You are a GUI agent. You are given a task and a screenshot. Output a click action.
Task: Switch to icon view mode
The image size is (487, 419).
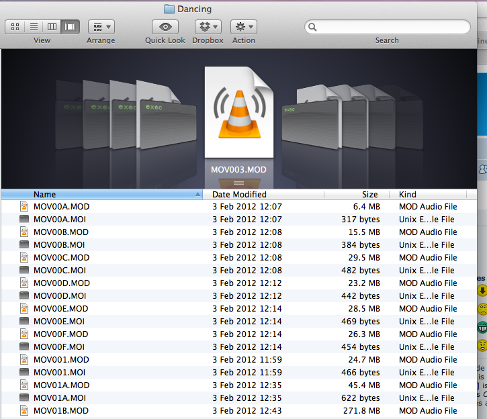tap(15, 27)
